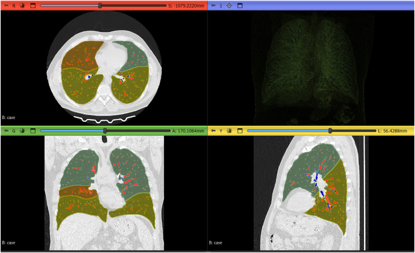This screenshot has width=415, height=253.
Task: Maximize the 3D view panel
Action: click(x=240, y=6)
